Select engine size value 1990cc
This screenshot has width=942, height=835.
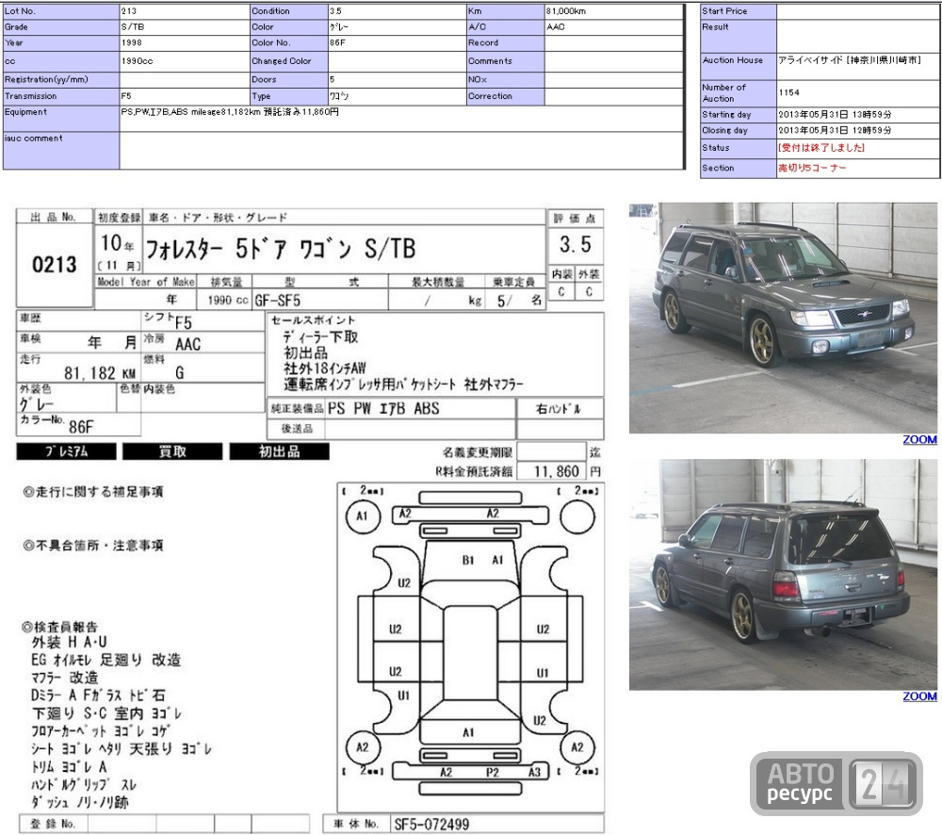click(x=137, y=61)
